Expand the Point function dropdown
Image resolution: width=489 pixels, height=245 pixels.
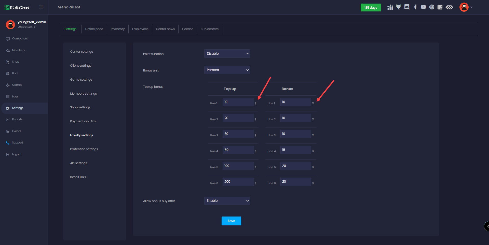point(227,54)
